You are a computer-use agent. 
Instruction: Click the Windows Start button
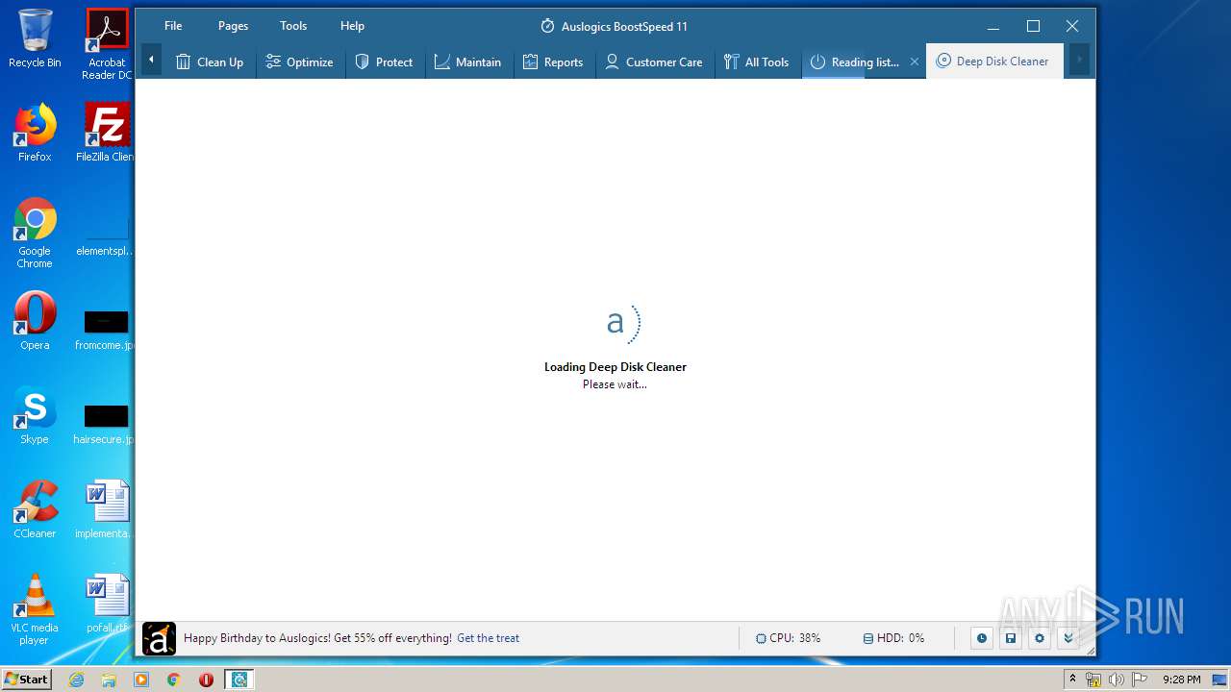27,680
